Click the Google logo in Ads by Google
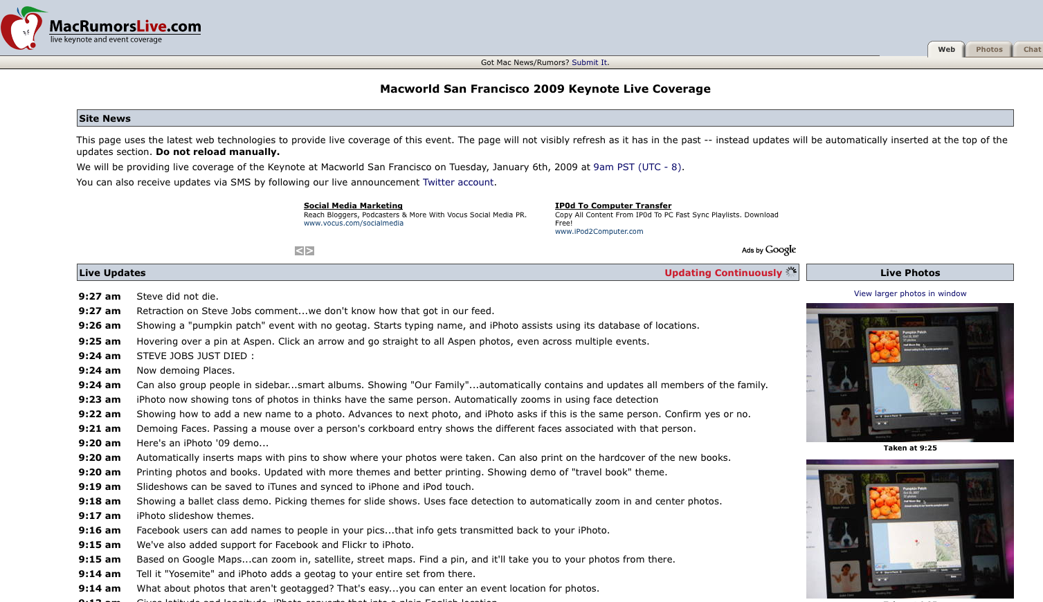Viewport: 1043px width, 602px height. pos(781,250)
